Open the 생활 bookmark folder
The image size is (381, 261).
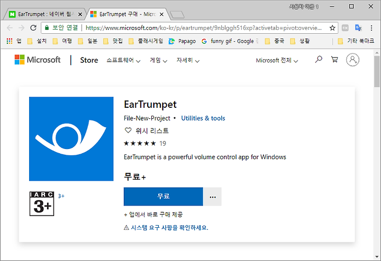pyautogui.click(x=300, y=41)
